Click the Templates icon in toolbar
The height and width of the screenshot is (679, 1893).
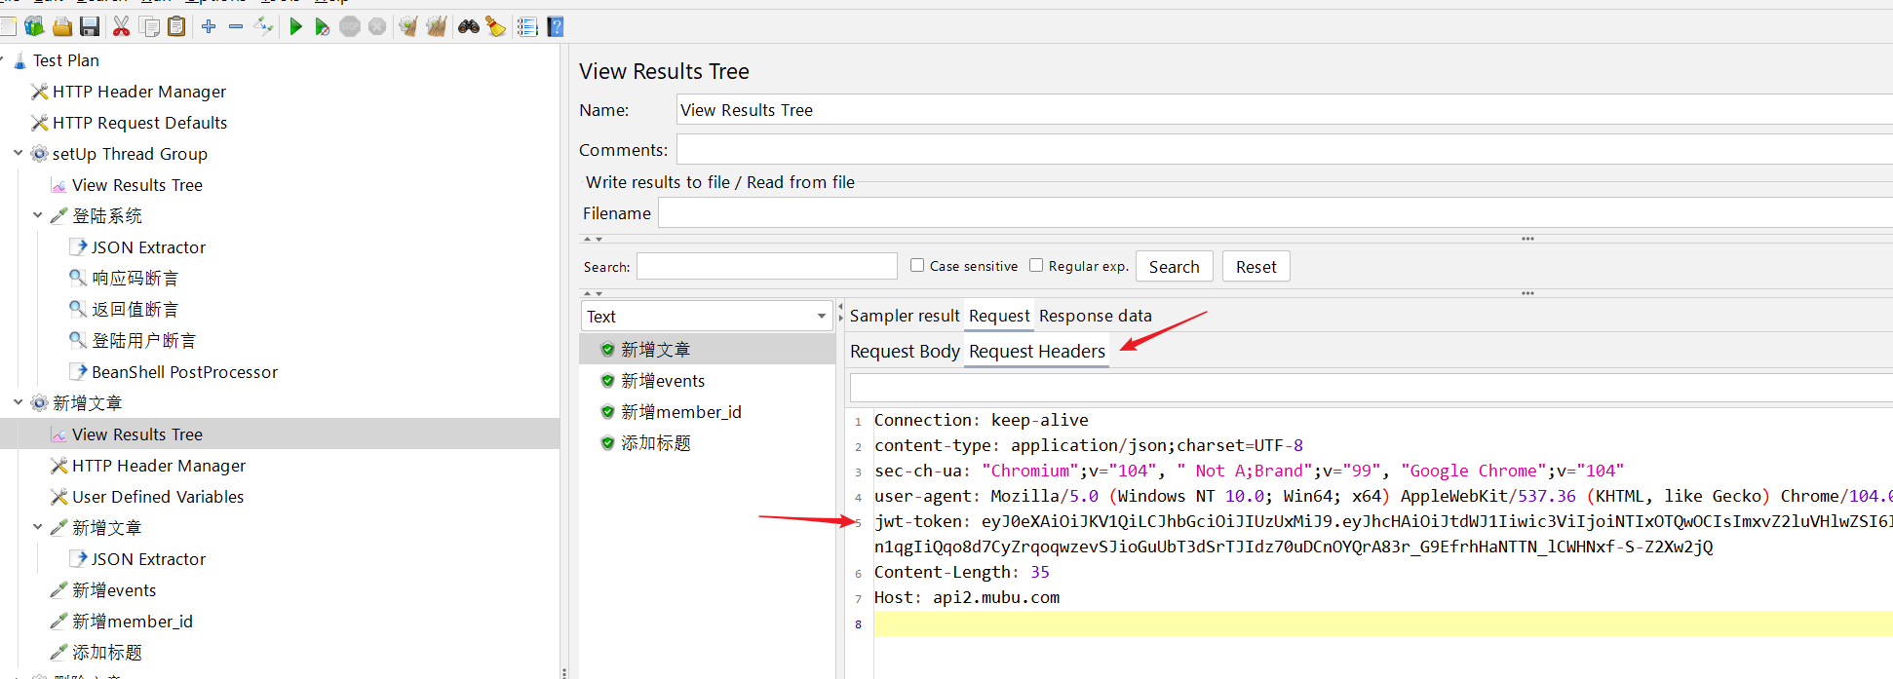[35, 27]
